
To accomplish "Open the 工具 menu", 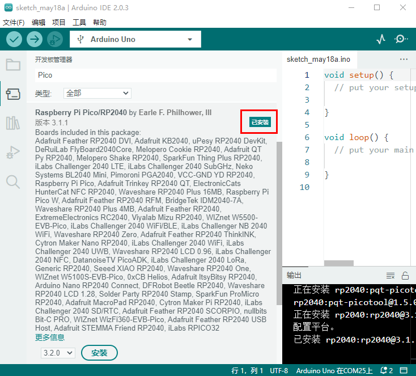I will coord(79,22).
